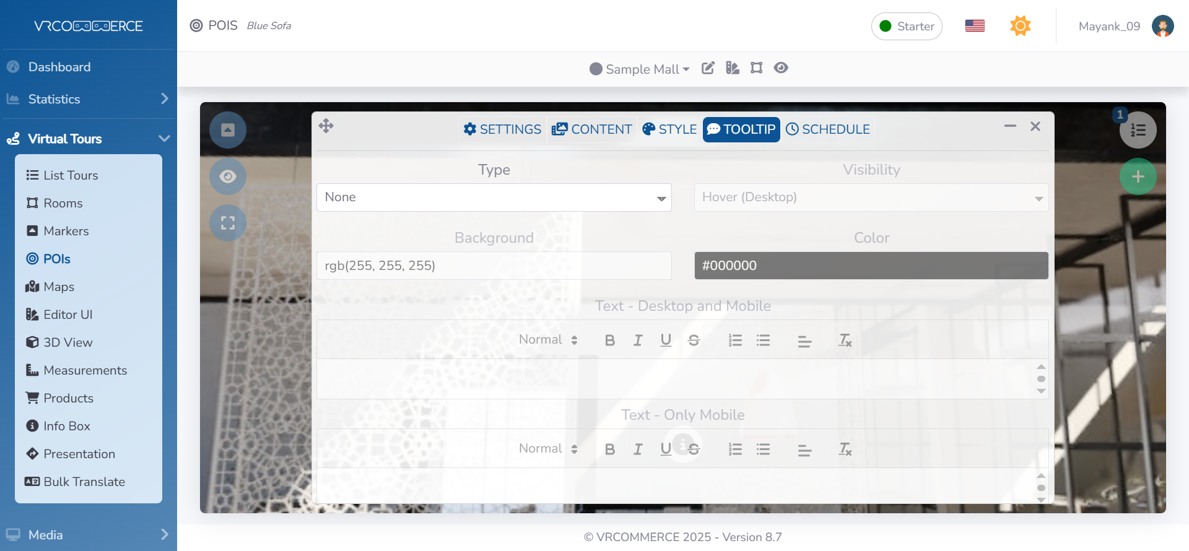The height and width of the screenshot is (551, 1189).
Task: Switch to the SCHEDULE tab
Action: point(828,129)
